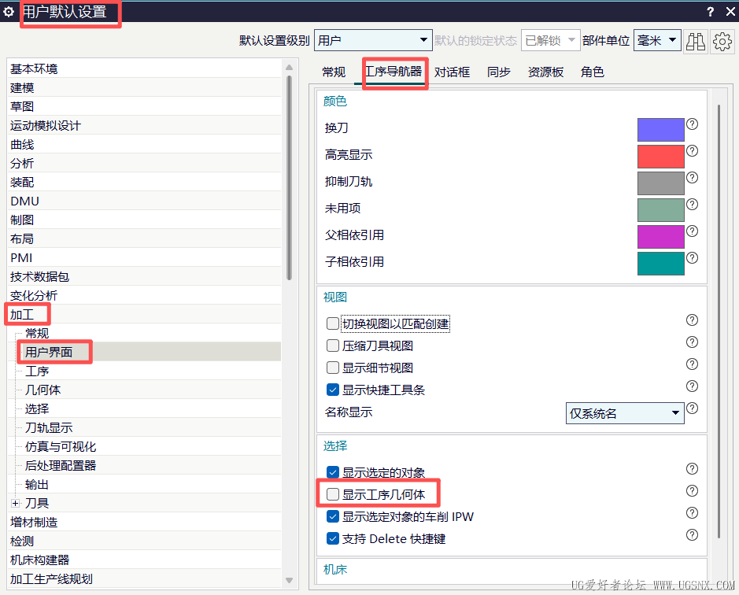
Task: Select 几何体 tree item
Action: click(42, 390)
